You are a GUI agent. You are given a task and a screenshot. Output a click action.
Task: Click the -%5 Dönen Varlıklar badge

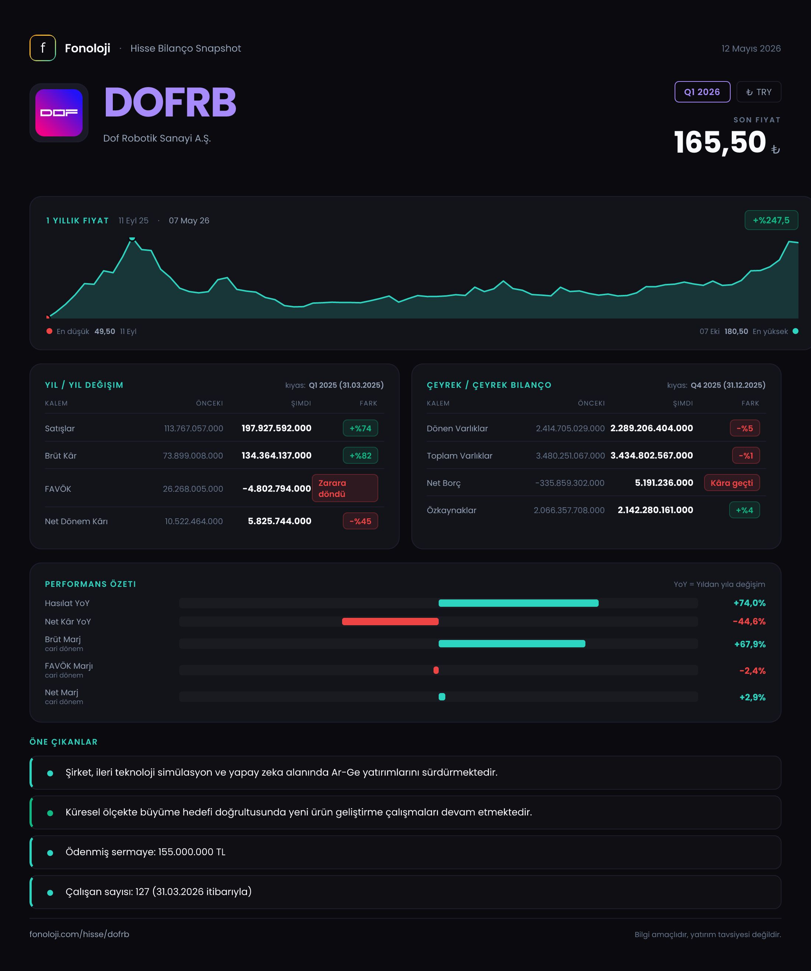(744, 428)
